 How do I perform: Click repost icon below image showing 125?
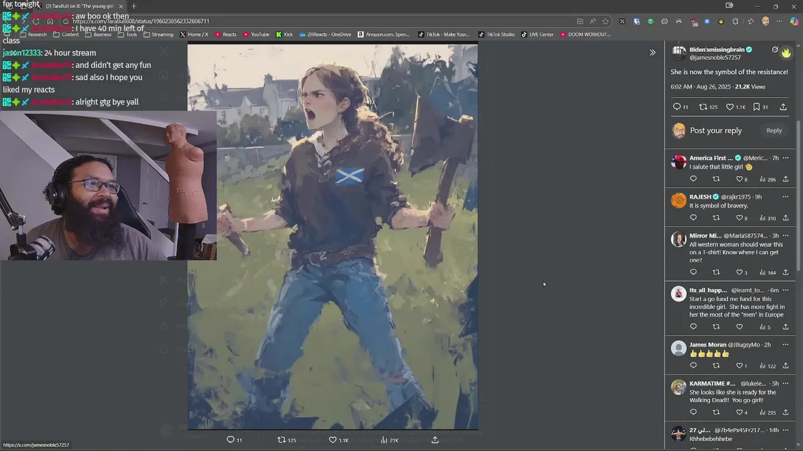[287, 440]
